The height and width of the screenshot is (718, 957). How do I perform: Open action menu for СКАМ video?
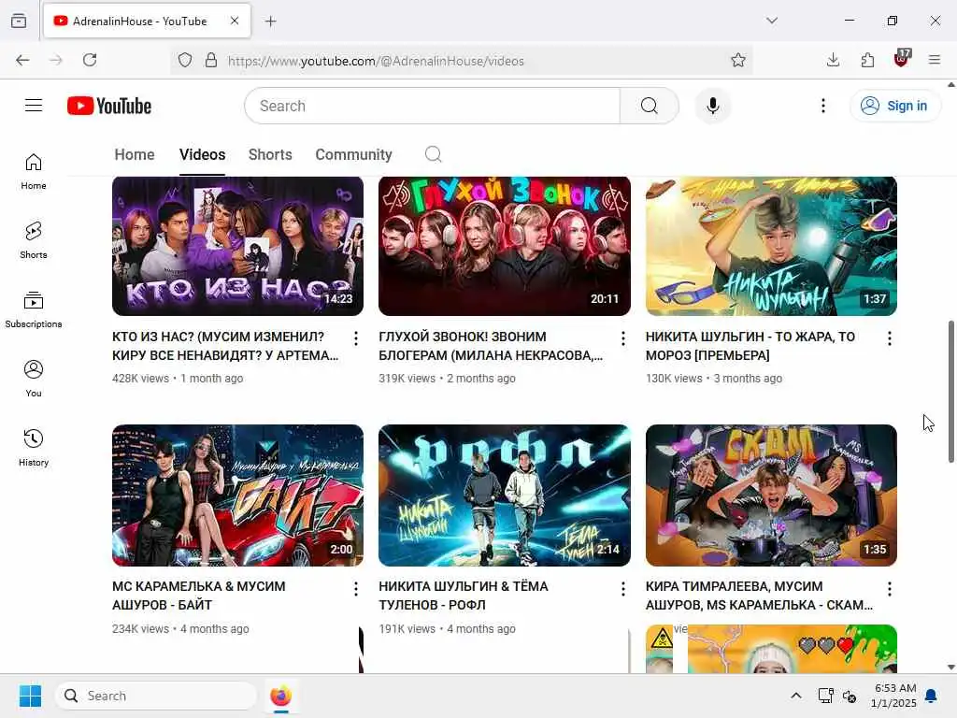[x=890, y=589]
